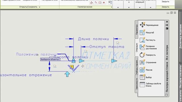Open the Несущие элементы side panel
182x102 pixels.
pyautogui.click(x=181, y=83)
